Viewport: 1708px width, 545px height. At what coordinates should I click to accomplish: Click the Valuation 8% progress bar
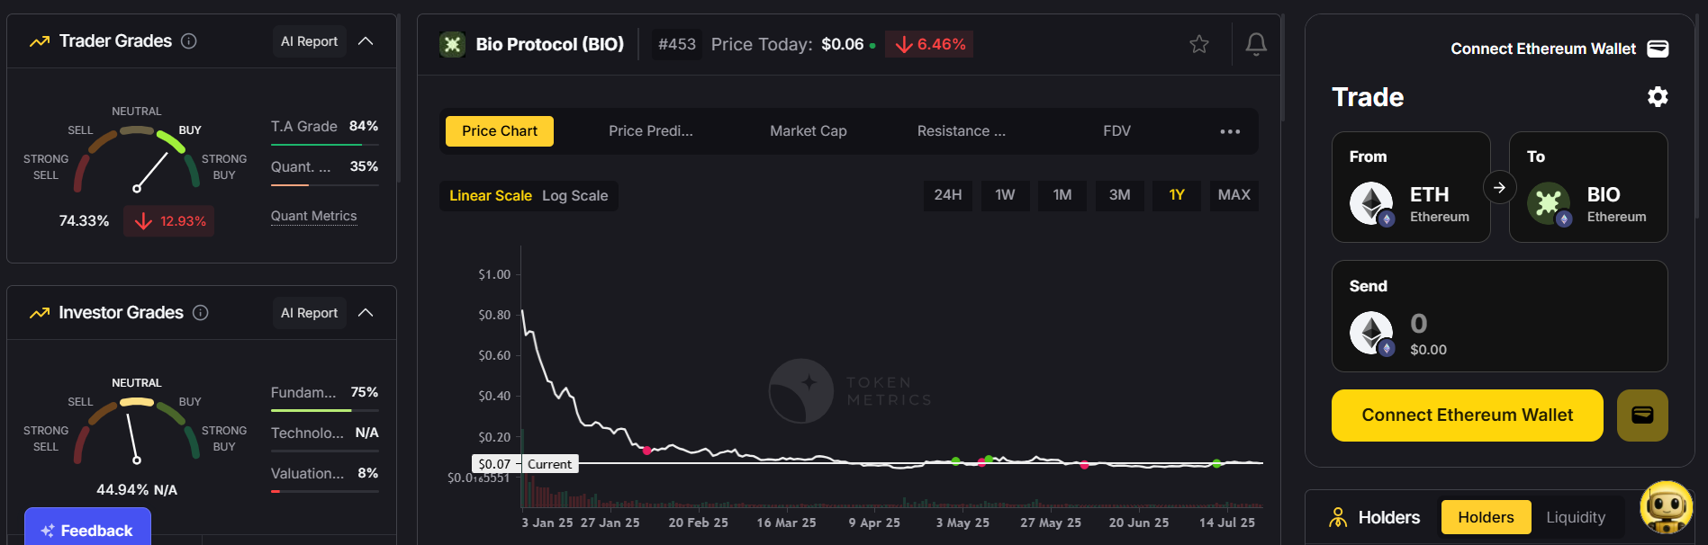point(325,491)
